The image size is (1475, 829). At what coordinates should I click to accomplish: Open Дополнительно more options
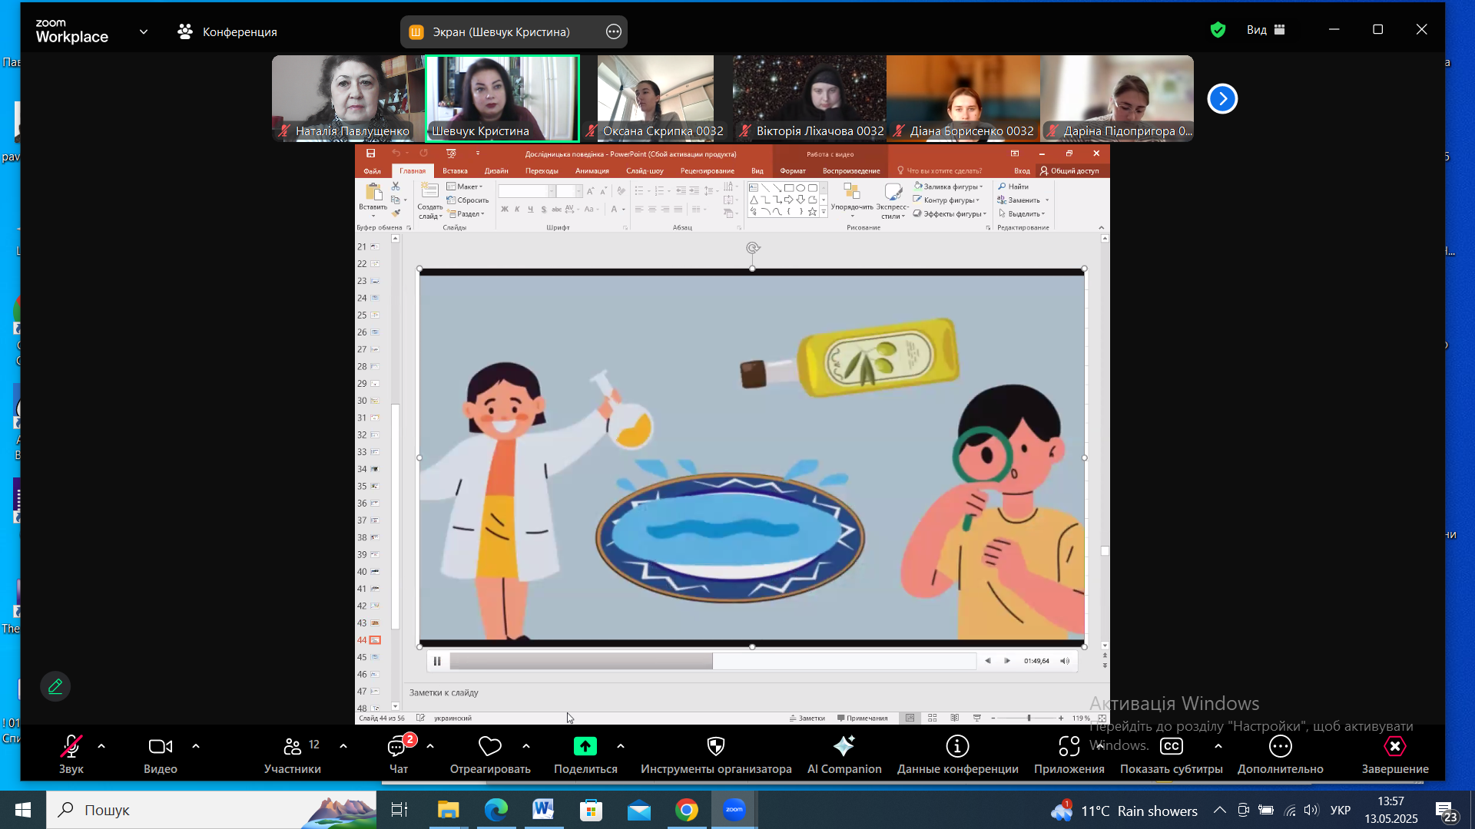(1280, 754)
